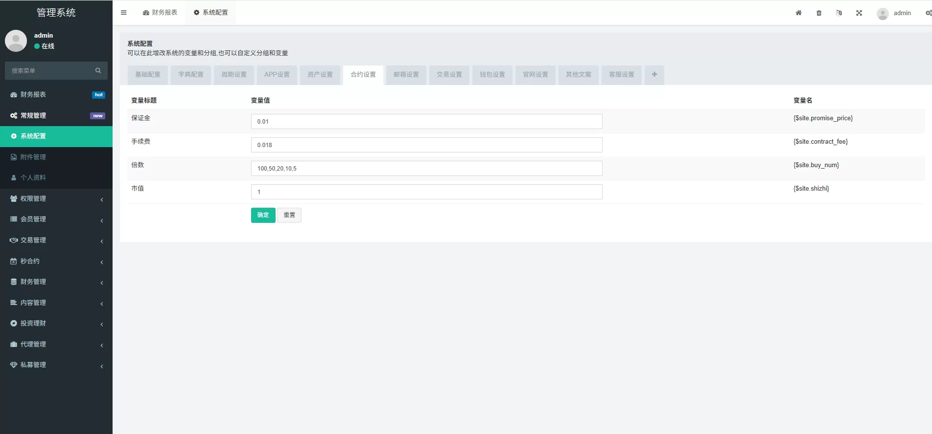The height and width of the screenshot is (434, 932).
Task: Click the language switch icon
Action: click(x=839, y=13)
